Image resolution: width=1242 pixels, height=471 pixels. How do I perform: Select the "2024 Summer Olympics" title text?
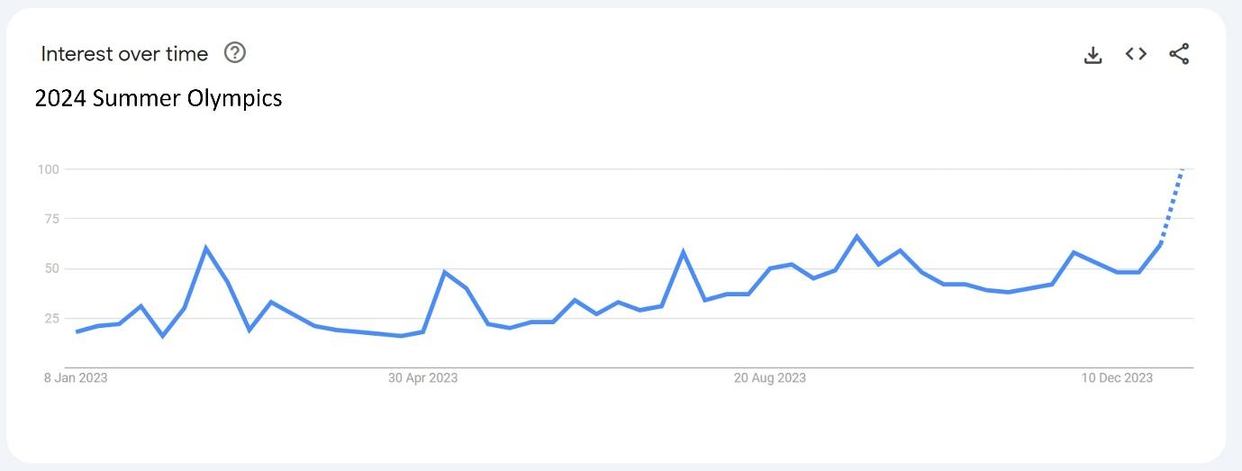[159, 98]
